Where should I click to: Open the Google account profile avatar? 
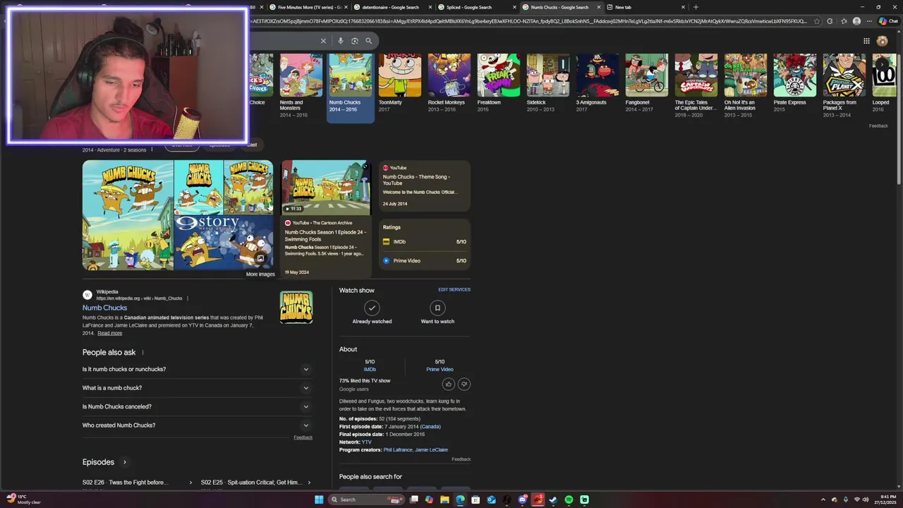(x=882, y=41)
